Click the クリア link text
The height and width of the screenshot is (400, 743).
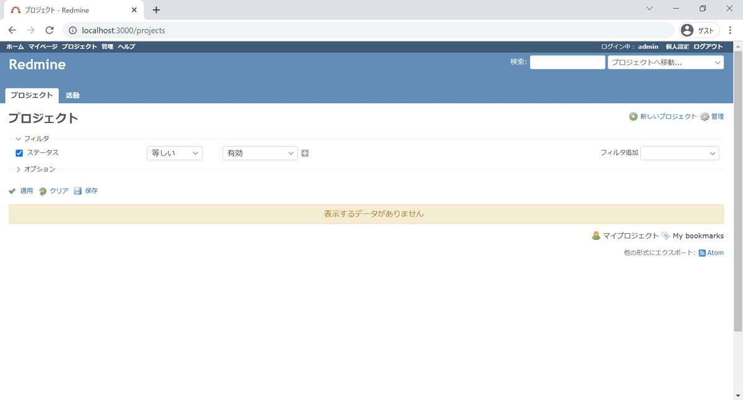click(59, 191)
